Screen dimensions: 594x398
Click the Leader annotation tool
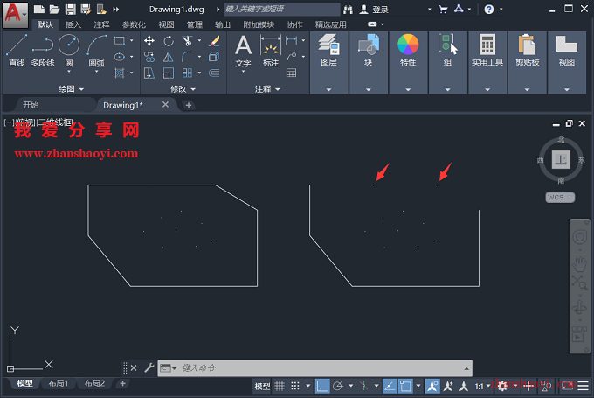[291, 57]
